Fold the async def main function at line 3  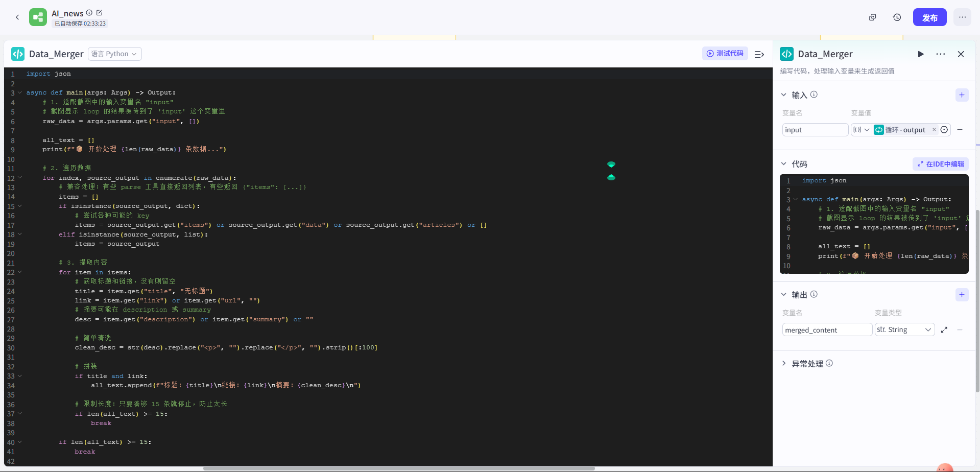click(20, 92)
